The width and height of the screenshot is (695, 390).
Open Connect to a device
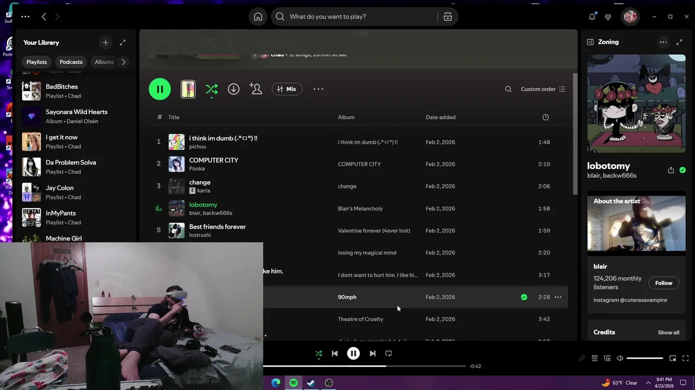[x=607, y=358]
